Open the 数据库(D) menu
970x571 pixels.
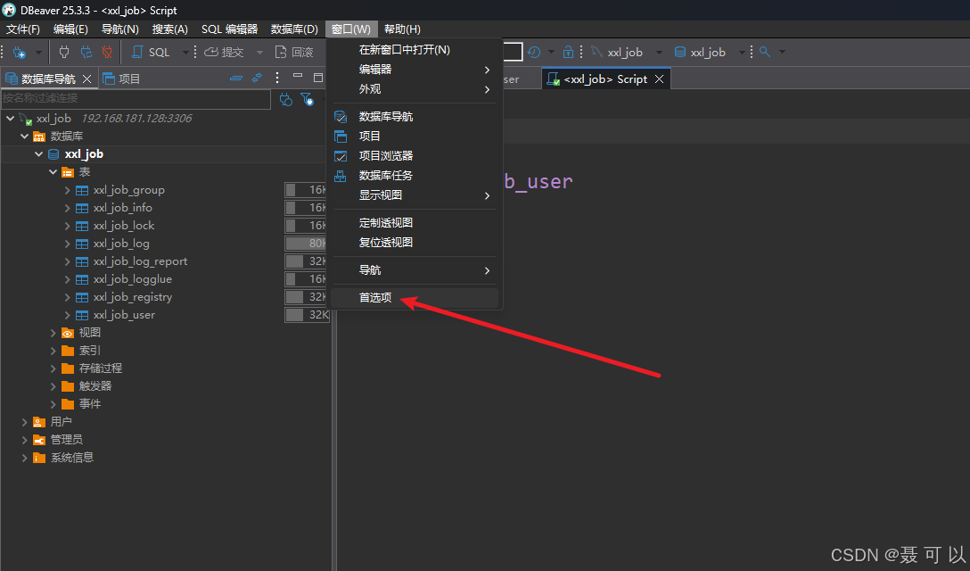294,29
